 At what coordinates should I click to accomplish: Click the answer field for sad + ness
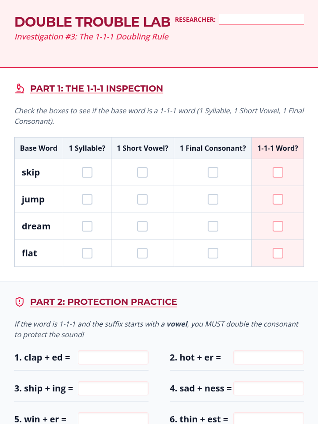click(x=268, y=388)
